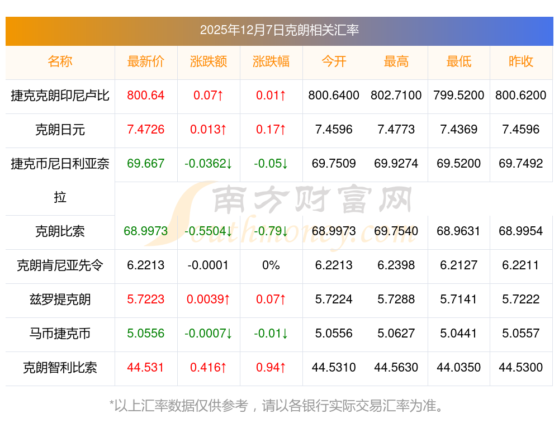
Task: Click the low value 5.7141
Action: click(459, 300)
